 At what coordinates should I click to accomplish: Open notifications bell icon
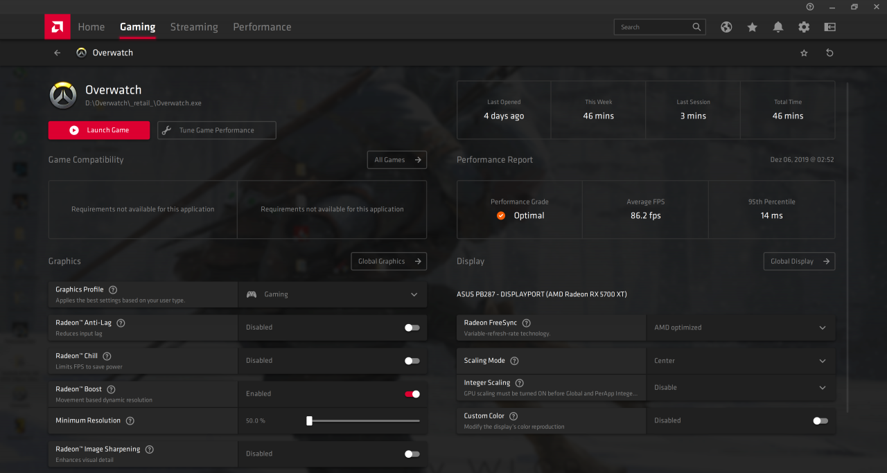(778, 27)
